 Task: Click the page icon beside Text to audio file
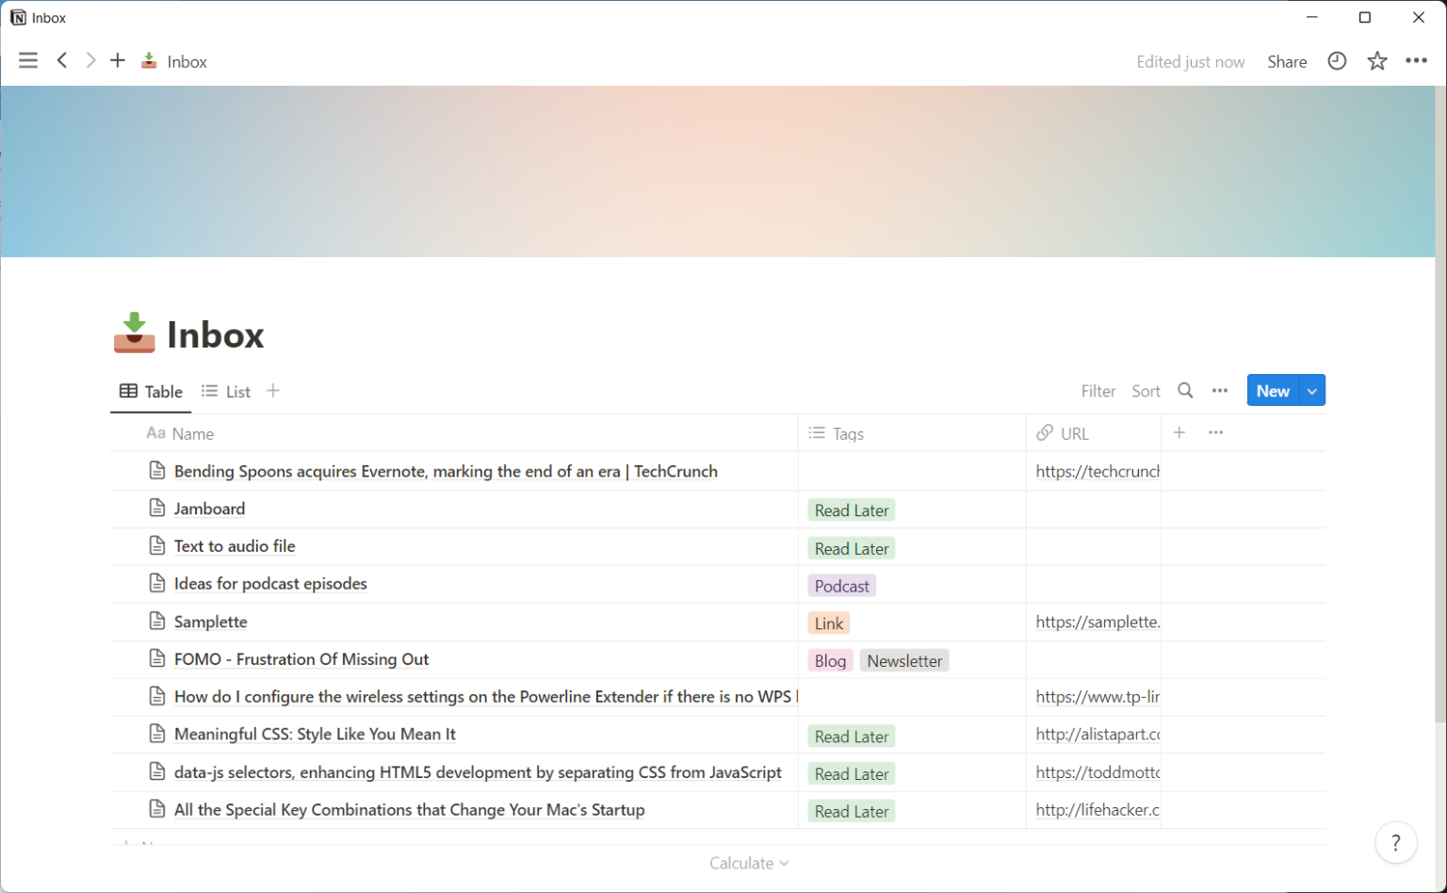point(157,545)
